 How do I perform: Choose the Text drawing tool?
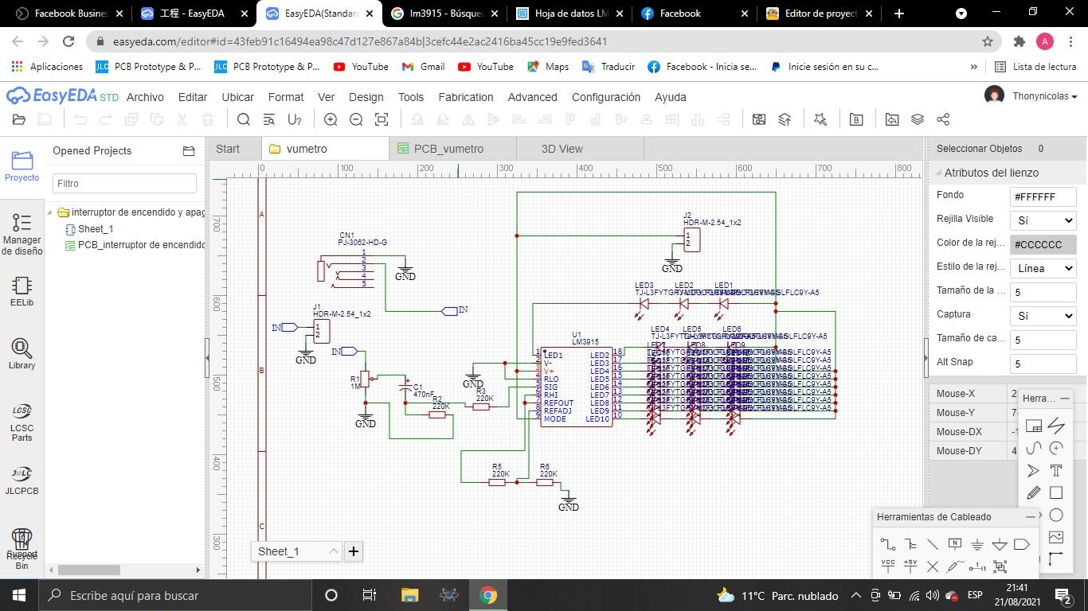tap(1056, 470)
